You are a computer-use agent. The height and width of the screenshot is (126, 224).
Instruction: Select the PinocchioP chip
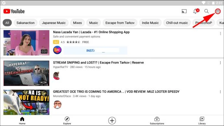tap(204, 23)
